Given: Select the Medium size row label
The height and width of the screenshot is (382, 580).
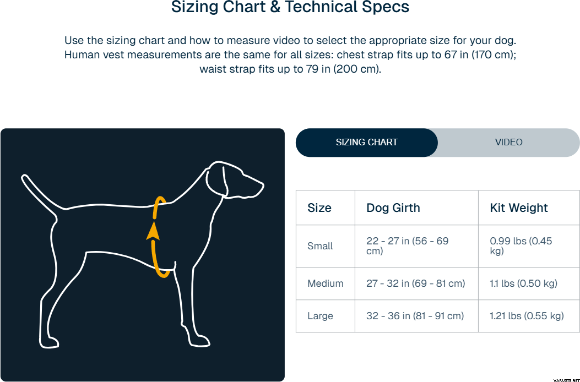Looking at the screenshot, I should click(x=326, y=283).
